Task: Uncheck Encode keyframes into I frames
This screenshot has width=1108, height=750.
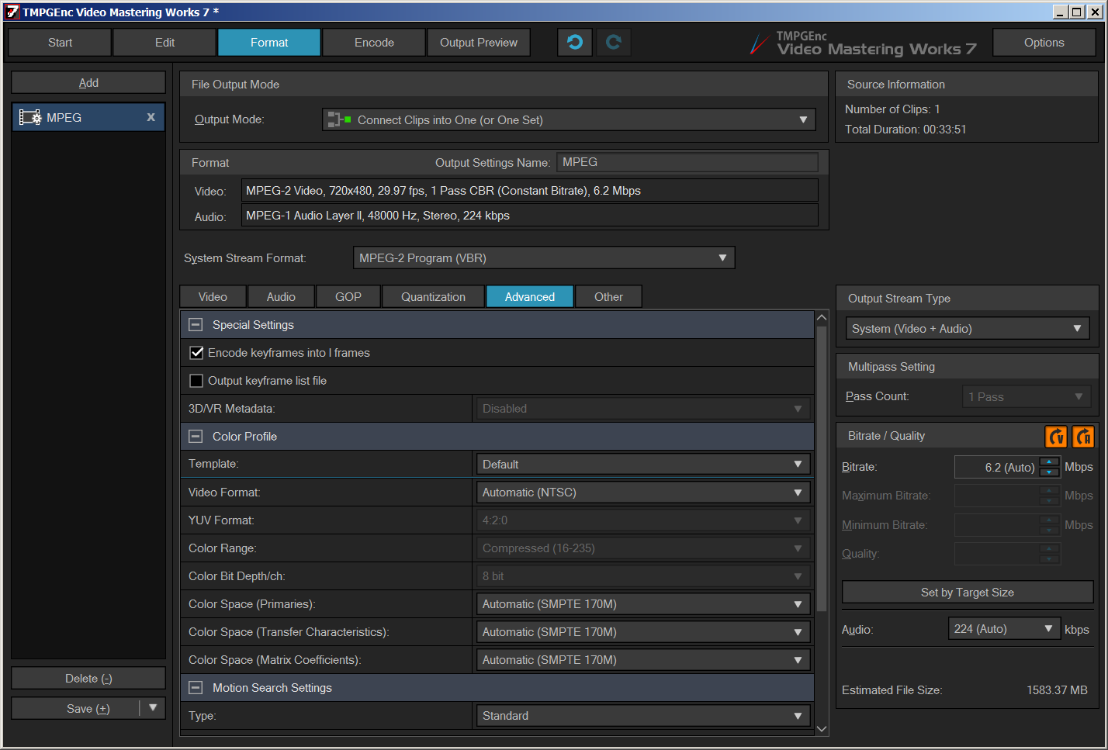Action: coord(197,353)
